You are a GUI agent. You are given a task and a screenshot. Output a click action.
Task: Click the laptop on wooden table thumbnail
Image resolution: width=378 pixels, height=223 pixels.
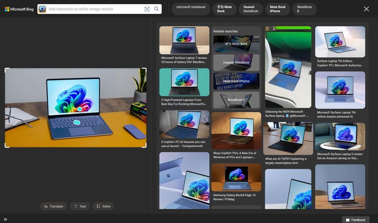(340, 187)
